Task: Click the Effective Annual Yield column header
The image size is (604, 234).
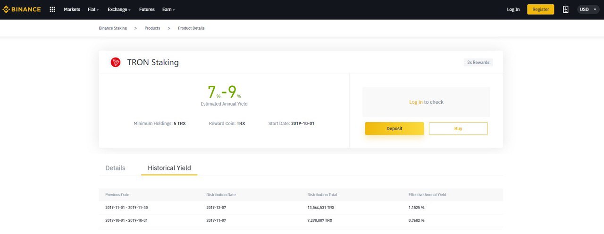Action: (x=427, y=195)
